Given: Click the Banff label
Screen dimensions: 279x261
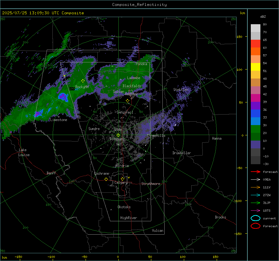Looking at the screenshot, I should coord(51,173).
